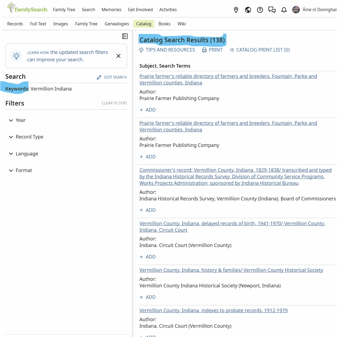The image size is (337, 337).
Task: Click the Áine ní Donnghai account name
Action: pos(320,10)
